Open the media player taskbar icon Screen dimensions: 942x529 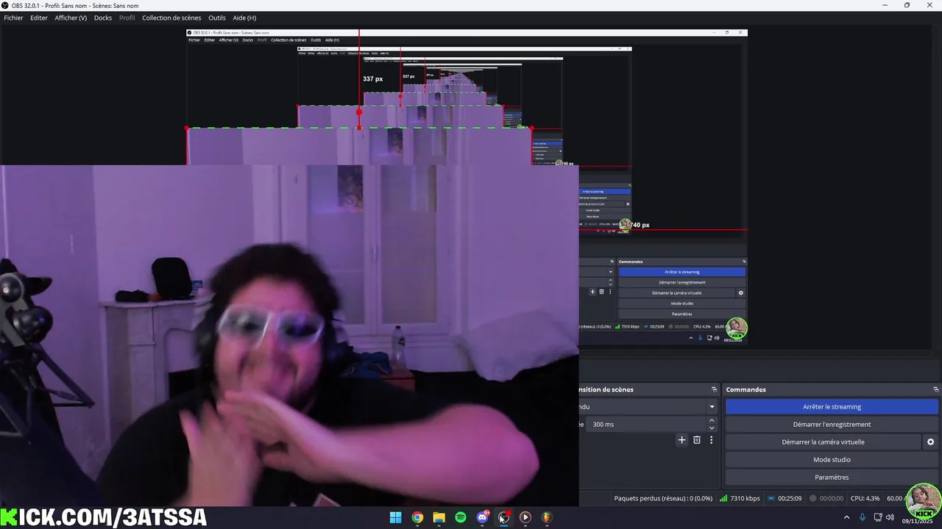pyautogui.click(x=525, y=517)
